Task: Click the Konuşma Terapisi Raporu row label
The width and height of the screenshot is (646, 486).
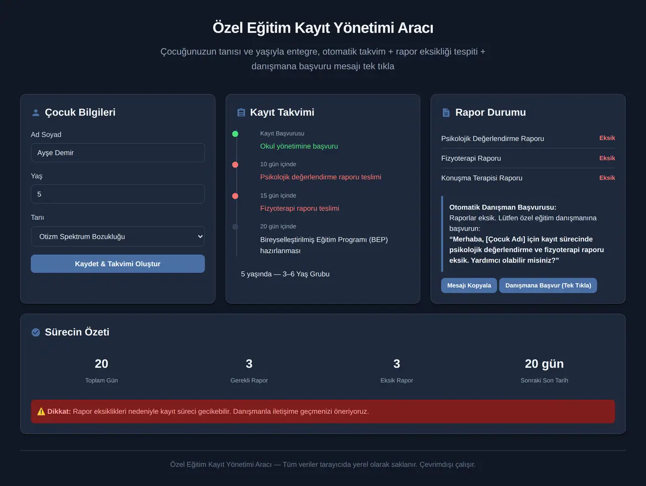Action: pos(482,178)
